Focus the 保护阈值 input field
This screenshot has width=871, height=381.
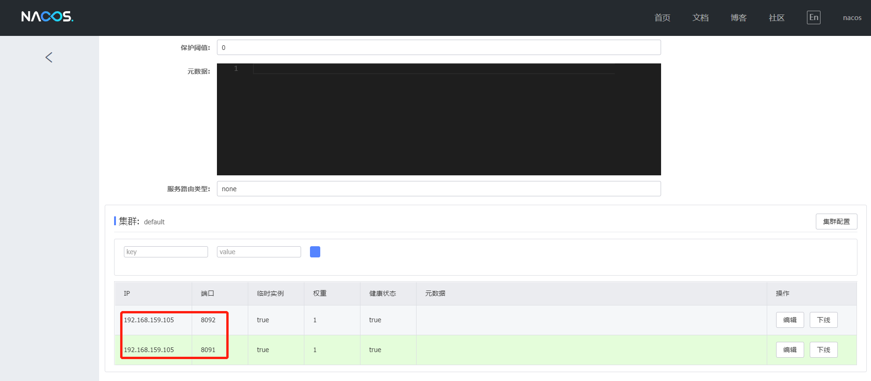pos(439,48)
